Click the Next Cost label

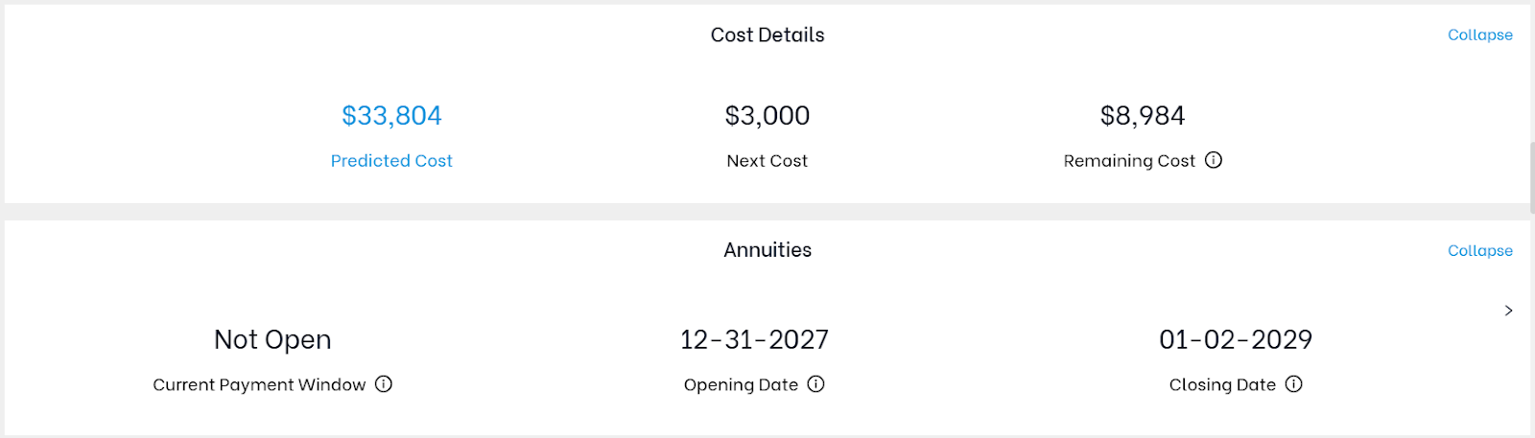767,161
